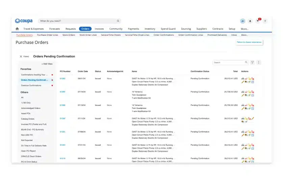
Task: Open the shopping cart icon
Action: [x=258, y=21]
